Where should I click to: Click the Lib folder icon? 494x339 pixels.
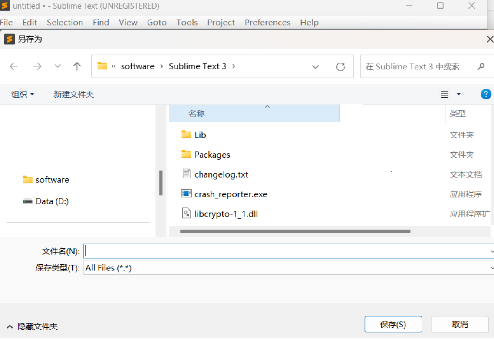point(187,135)
